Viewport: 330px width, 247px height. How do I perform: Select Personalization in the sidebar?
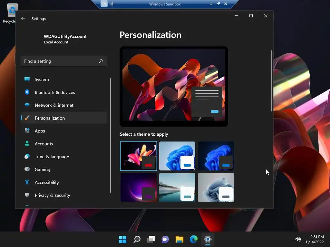64,118
